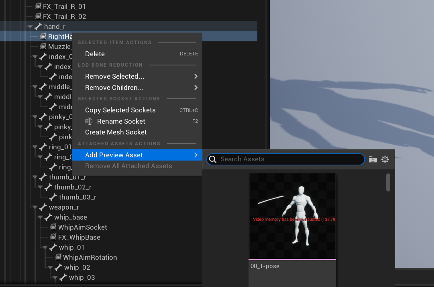Click the whip_03 bone icon
434x287 pixels.
63,277
